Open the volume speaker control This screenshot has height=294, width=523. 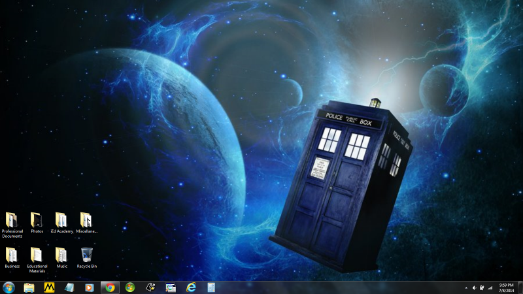[474, 287]
